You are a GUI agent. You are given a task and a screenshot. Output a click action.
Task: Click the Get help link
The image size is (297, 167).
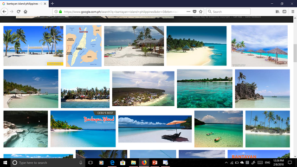pyautogui.click(x=238, y=17)
